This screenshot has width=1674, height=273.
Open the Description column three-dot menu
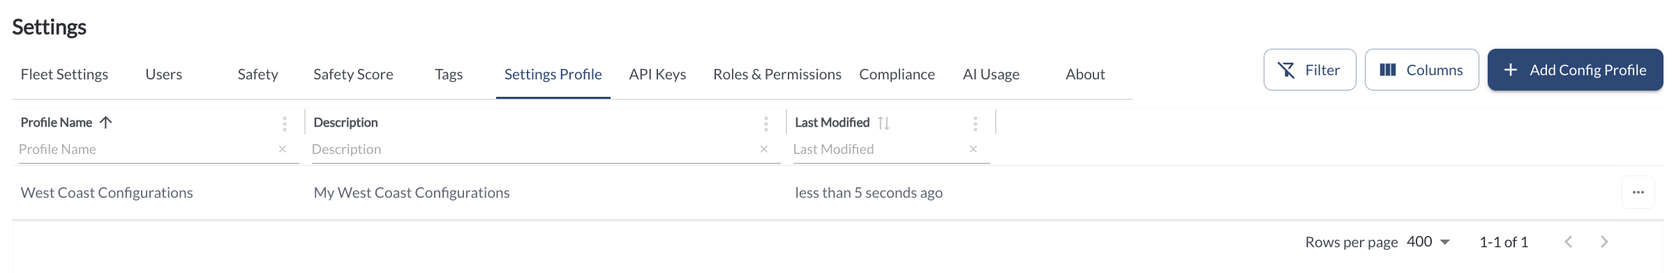[765, 124]
